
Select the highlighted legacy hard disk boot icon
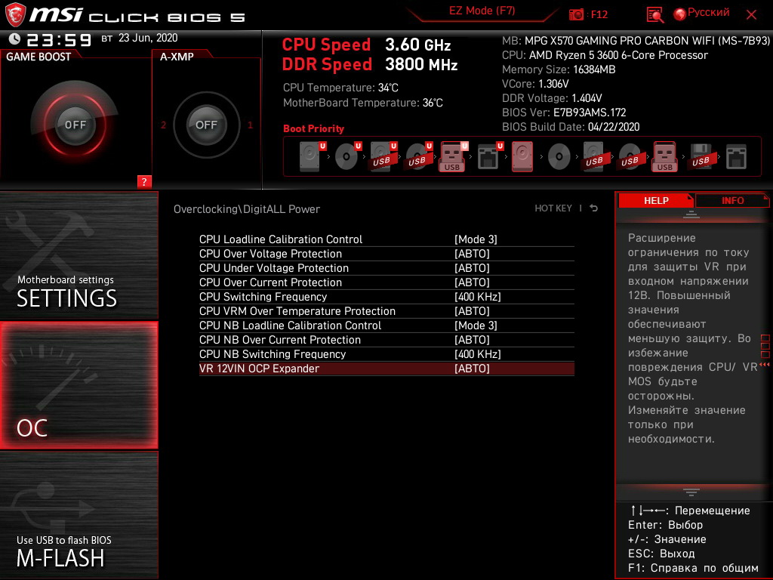pyautogui.click(x=522, y=156)
